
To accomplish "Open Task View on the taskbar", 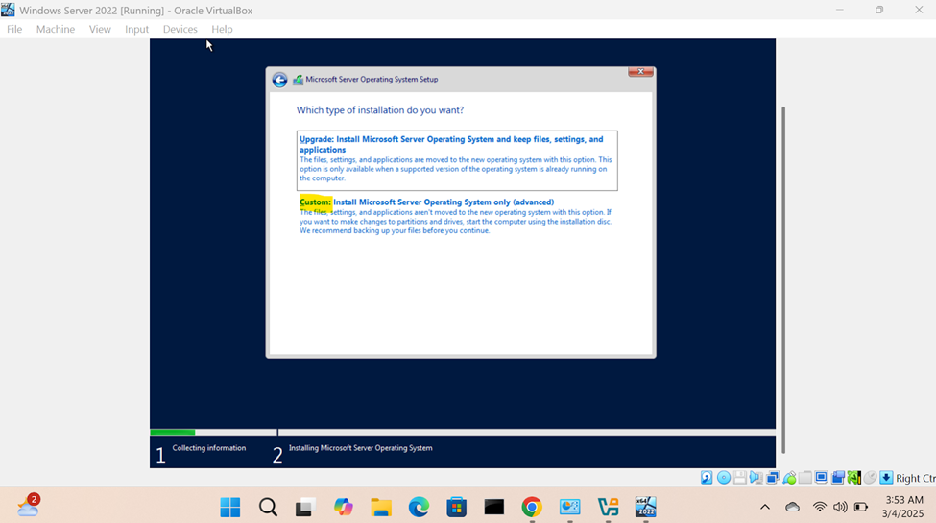I will (305, 508).
